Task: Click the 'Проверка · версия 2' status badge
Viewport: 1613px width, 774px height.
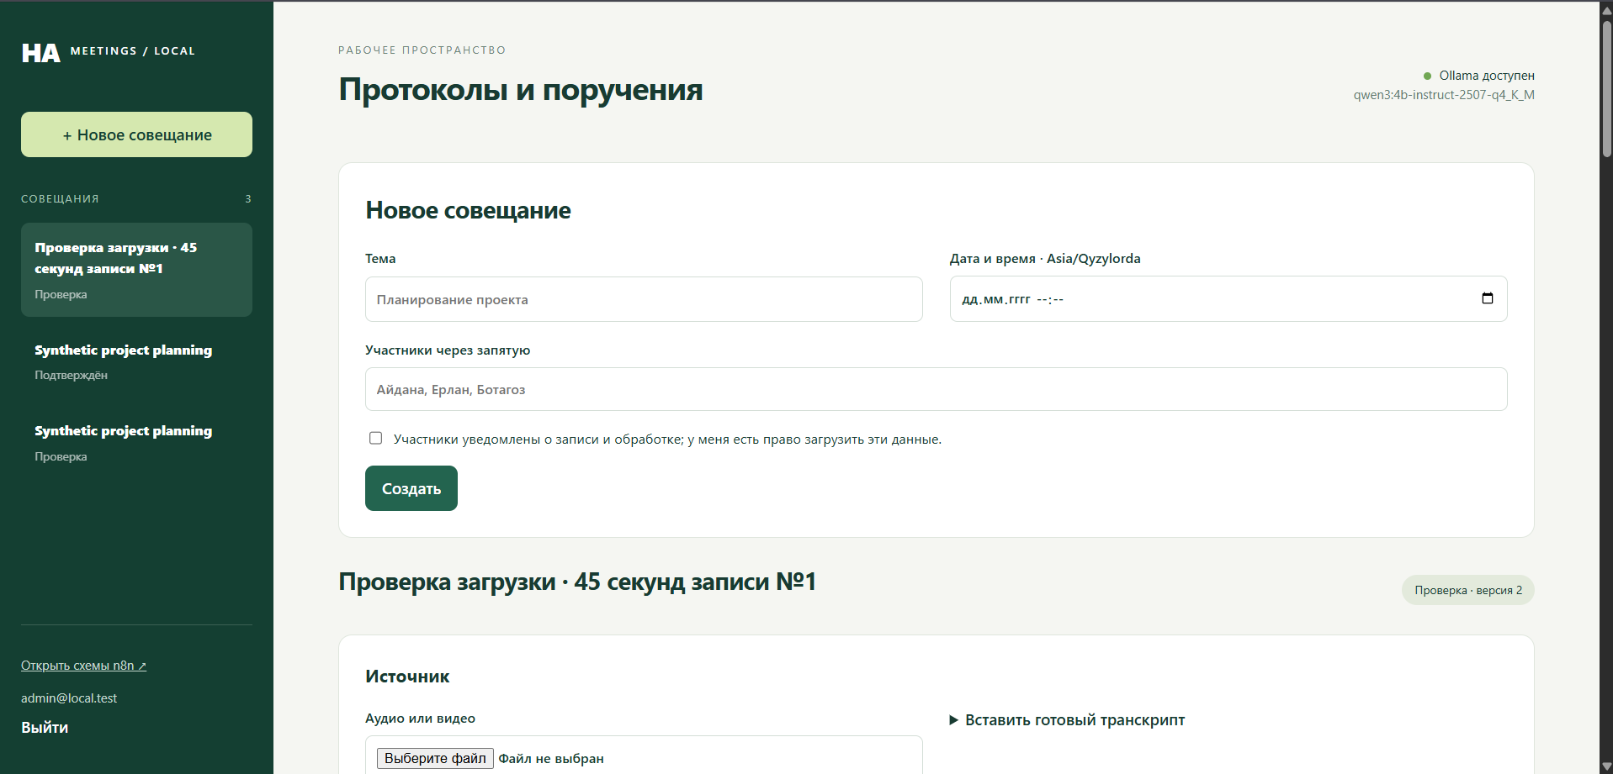Action: click(x=1467, y=590)
